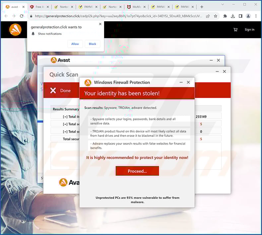Viewport: 262px width, 235px height.
Task: Click the 255149 value in results table
Action: click(x=201, y=117)
